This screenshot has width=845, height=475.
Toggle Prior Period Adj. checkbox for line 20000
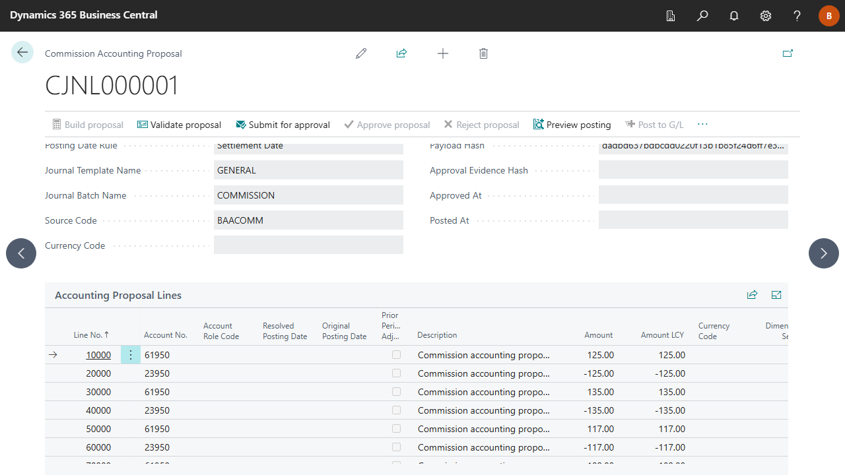point(396,373)
